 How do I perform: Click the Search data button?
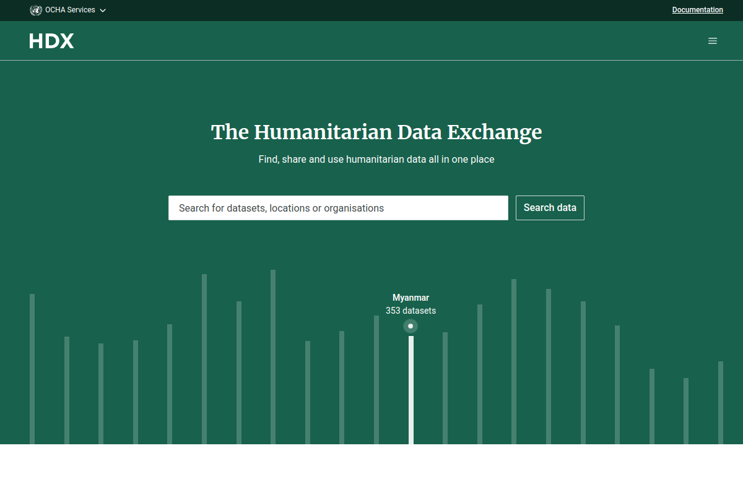pyautogui.click(x=550, y=208)
